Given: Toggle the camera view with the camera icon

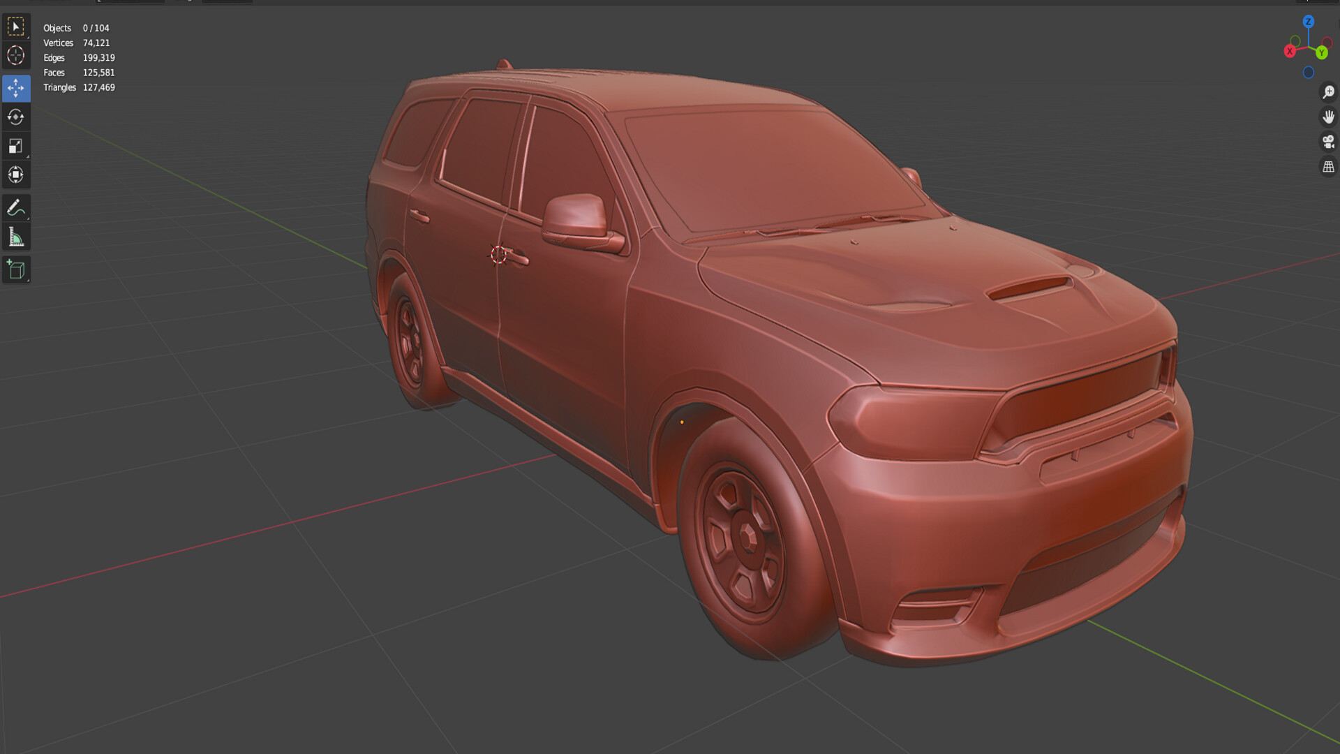Looking at the screenshot, I should (x=1328, y=141).
